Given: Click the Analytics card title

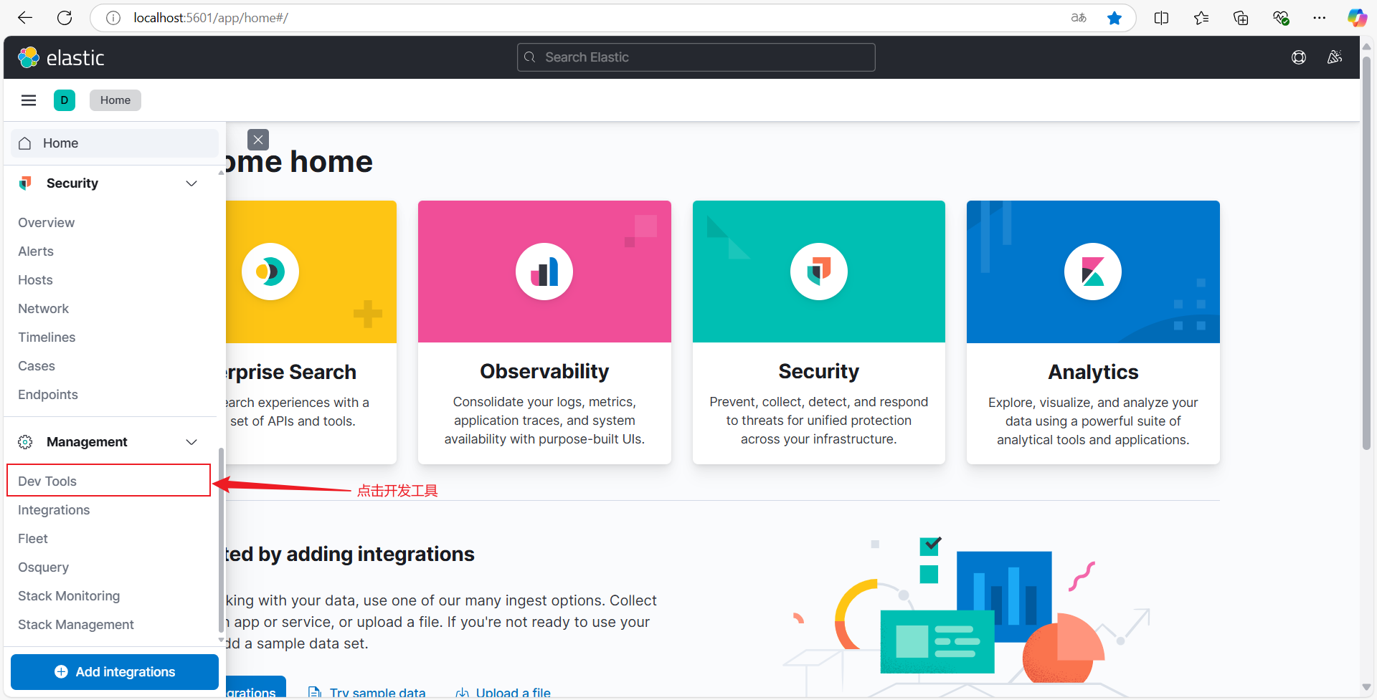Looking at the screenshot, I should (1093, 372).
